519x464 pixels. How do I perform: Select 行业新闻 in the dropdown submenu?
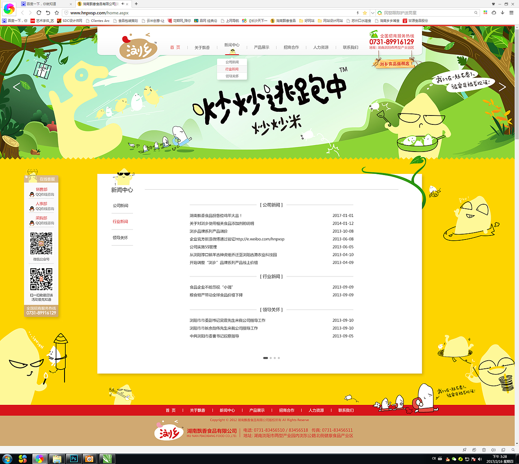point(232,69)
